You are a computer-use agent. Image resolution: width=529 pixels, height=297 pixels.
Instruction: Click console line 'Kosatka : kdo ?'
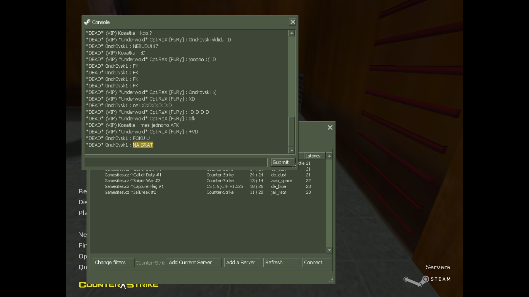tap(119, 33)
